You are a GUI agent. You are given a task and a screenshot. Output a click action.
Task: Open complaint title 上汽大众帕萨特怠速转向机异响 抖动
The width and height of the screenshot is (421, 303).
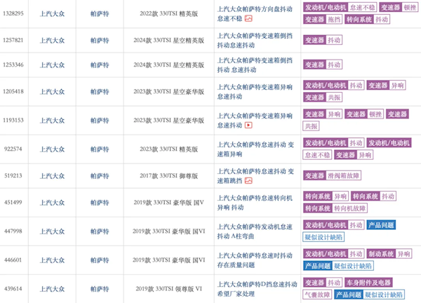pos(255,203)
